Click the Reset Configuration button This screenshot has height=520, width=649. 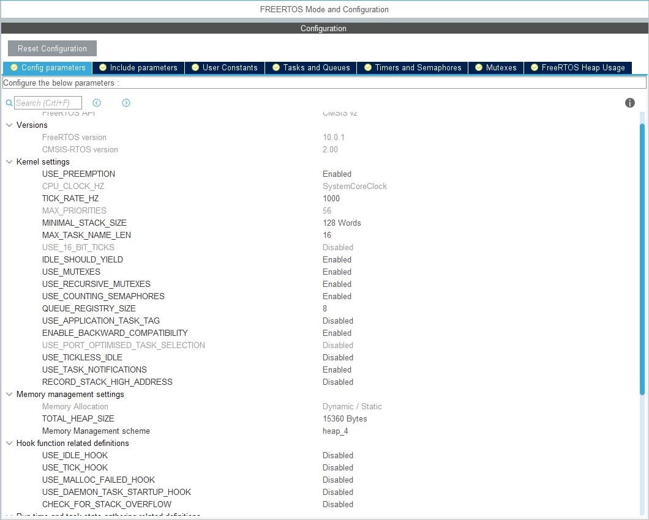(x=52, y=48)
